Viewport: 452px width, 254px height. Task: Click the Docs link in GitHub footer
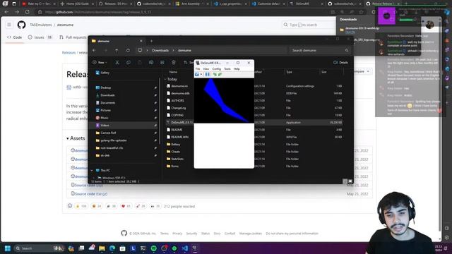[x=217, y=234]
